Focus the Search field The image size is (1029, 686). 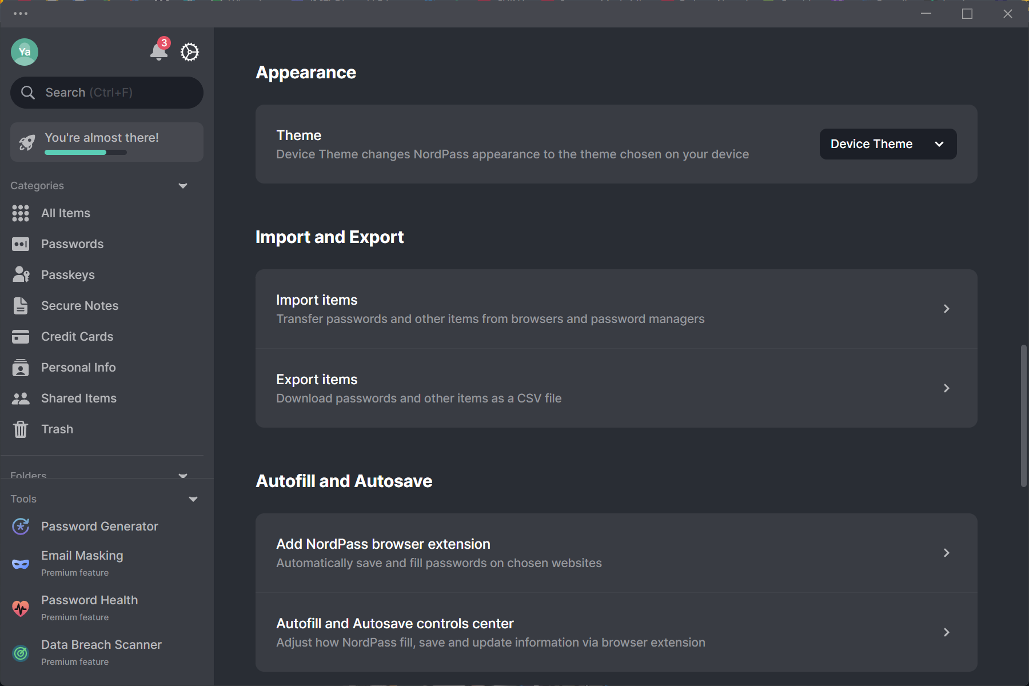coord(107,93)
